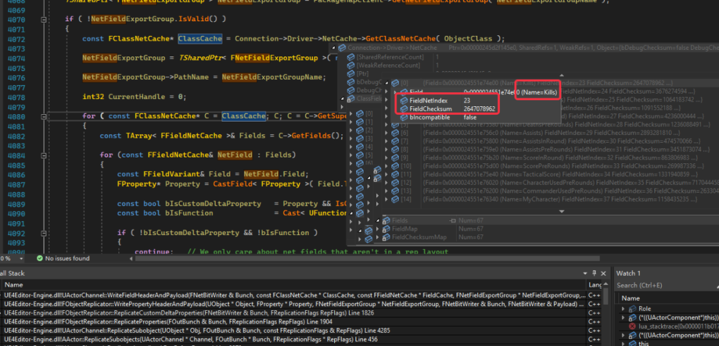Click the green No issues found checkmark
This screenshot has height=346, width=719.
point(39,258)
